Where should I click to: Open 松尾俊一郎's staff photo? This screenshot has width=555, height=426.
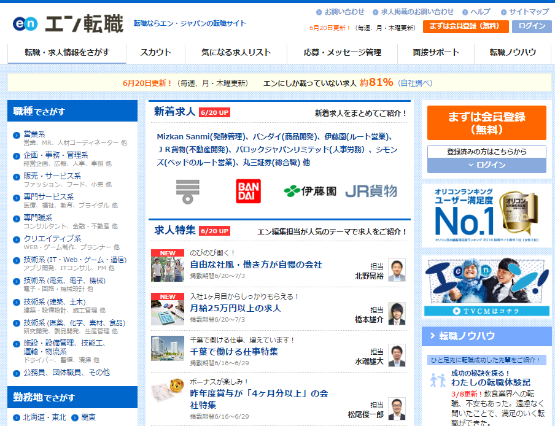click(x=397, y=409)
